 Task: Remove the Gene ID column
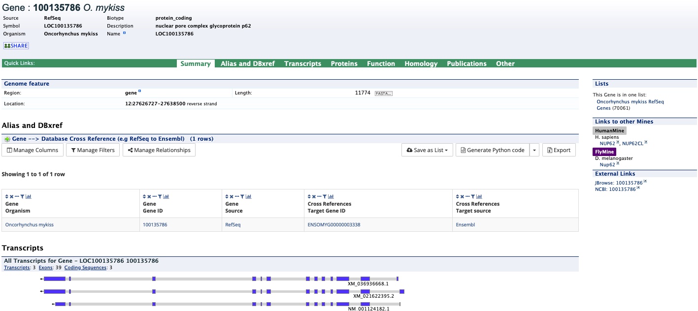pos(149,196)
